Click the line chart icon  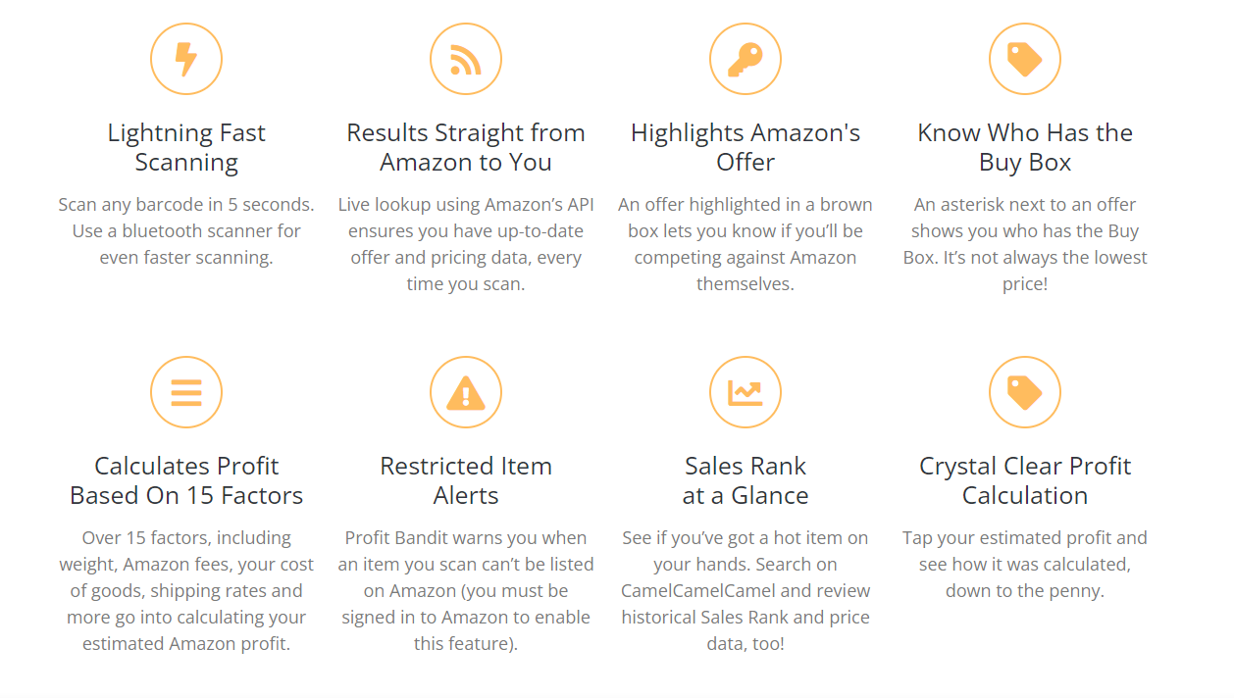[x=746, y=392]
